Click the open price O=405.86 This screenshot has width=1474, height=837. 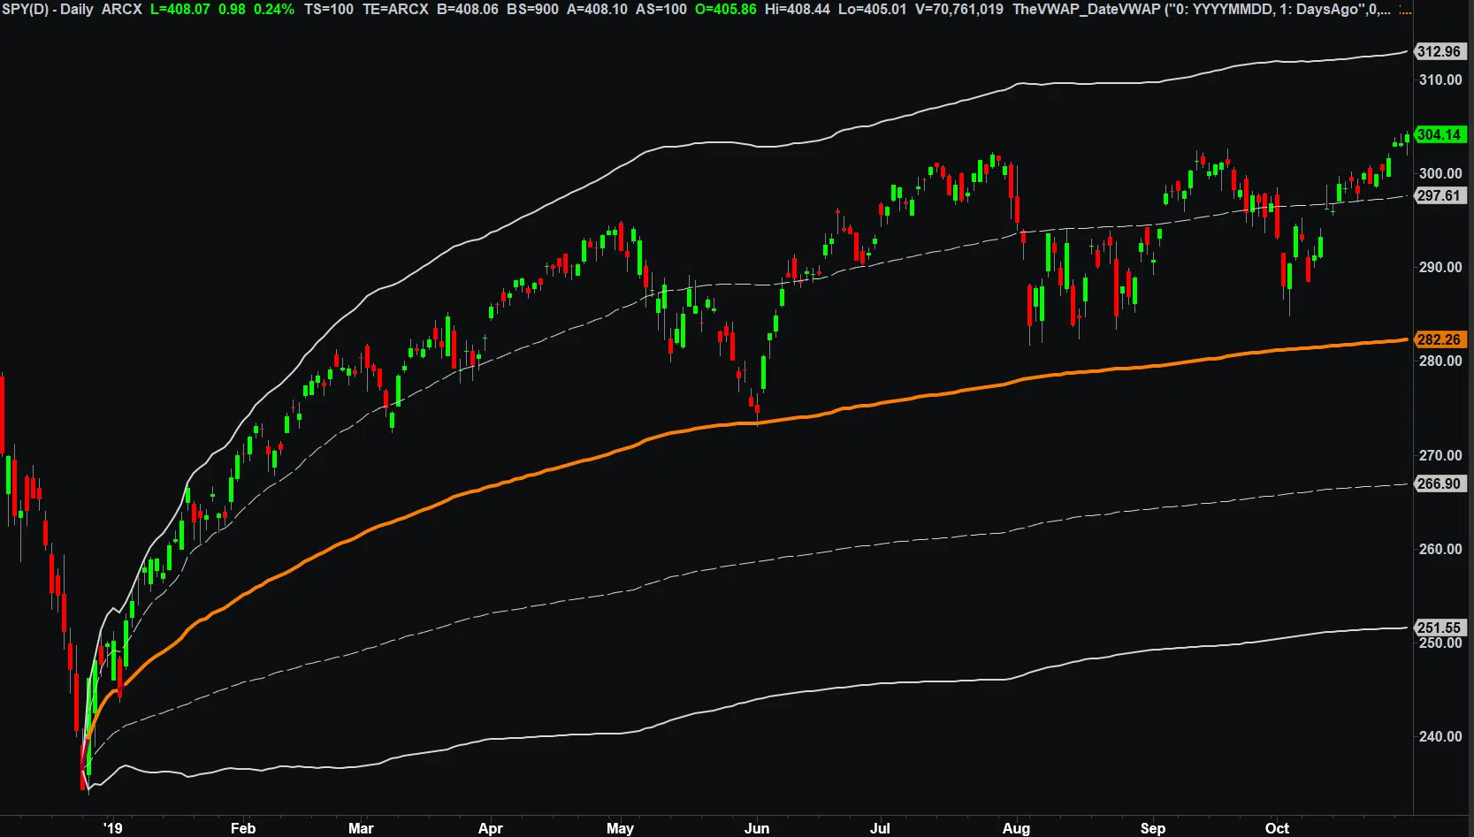tap(726, 9)
